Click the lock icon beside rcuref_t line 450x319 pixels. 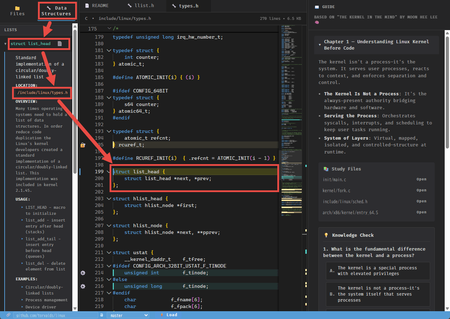[83, 145]
